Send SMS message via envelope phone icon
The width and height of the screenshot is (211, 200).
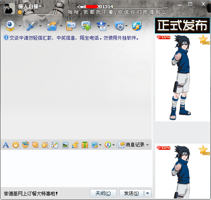click(x=71, y=26)
